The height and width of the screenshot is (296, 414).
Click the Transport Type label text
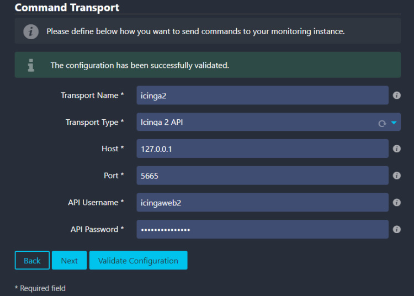tap(94, 122)
